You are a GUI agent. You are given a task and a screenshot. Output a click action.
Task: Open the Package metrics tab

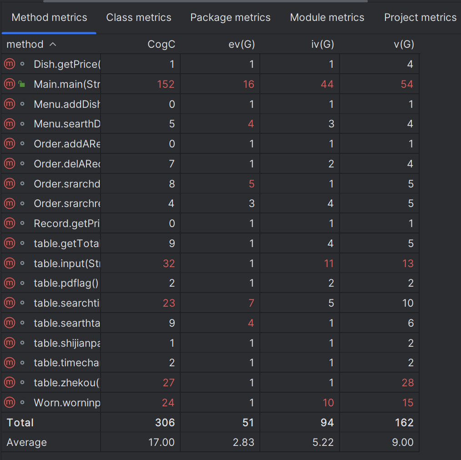tap(230, 17)
